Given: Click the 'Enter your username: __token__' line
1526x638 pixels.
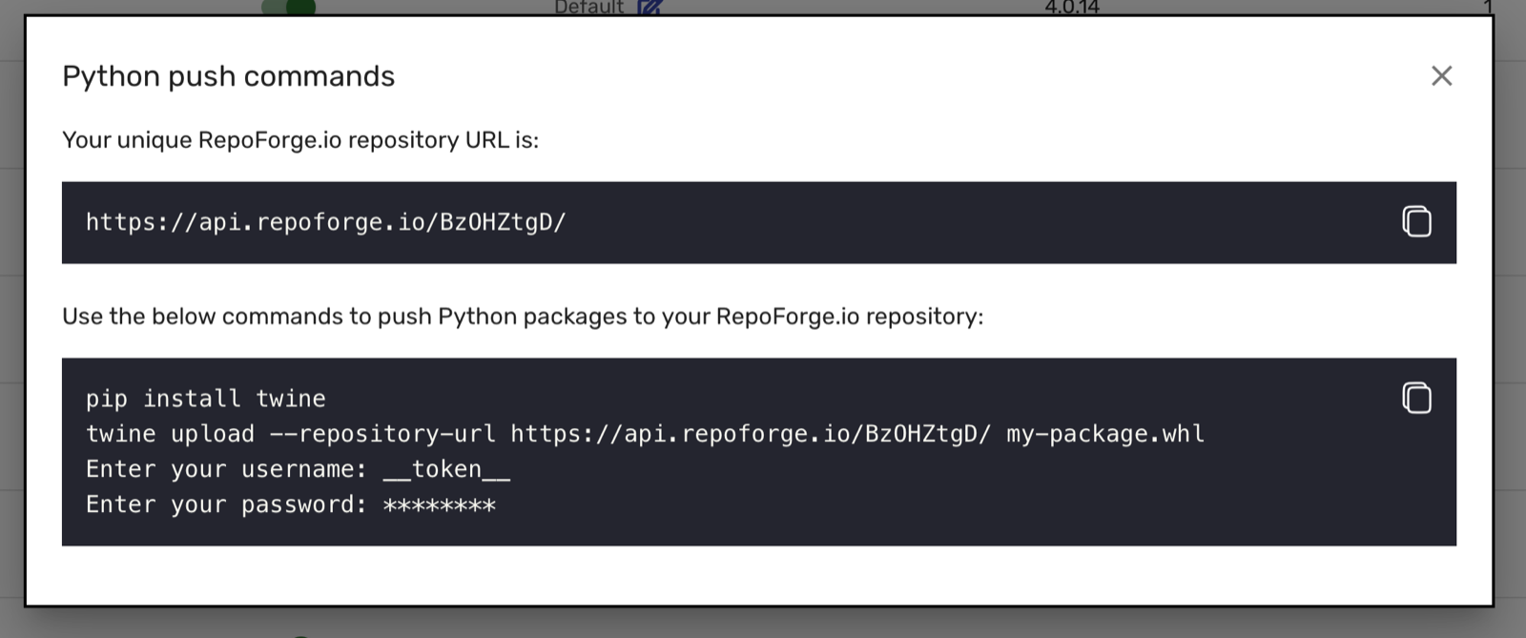Looking at the screenshot, I should 299,469.
